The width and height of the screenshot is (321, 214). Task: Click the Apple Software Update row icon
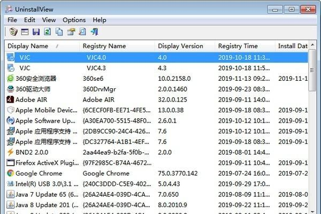click(11, 120)
